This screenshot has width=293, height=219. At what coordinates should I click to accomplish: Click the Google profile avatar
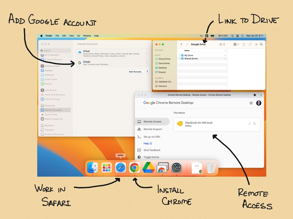click(259, 103)
